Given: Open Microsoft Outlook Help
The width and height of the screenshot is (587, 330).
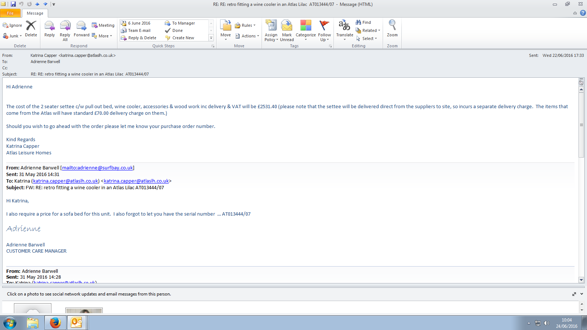Looking at the screenshot, I should click(x=583, y=13).
